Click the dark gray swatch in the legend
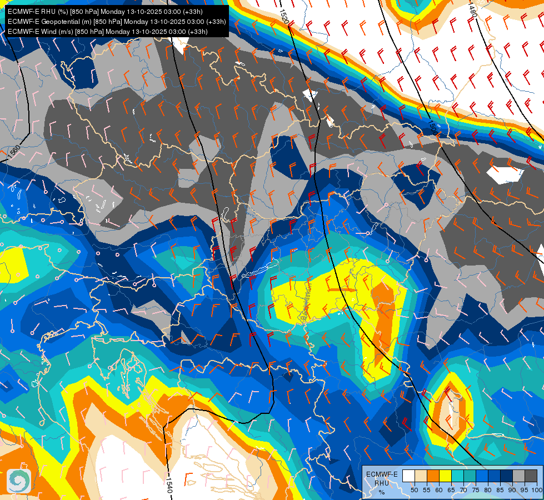The height and width of the screenshot is (500, 544). click(531, 476)
